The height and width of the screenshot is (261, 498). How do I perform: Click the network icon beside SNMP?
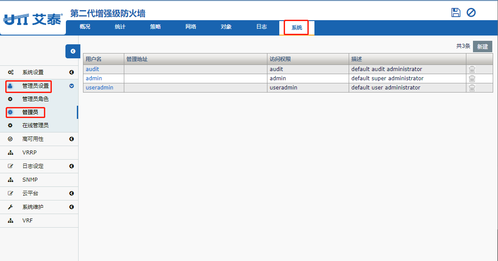click(x=11, y=180)
